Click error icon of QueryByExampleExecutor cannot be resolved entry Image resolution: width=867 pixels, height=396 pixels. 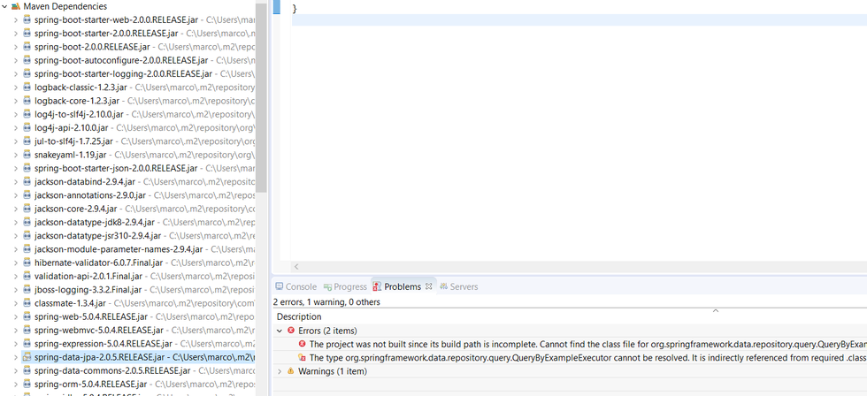tap(302, 358)
